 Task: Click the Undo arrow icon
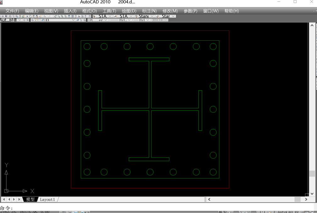coord(44,16)
